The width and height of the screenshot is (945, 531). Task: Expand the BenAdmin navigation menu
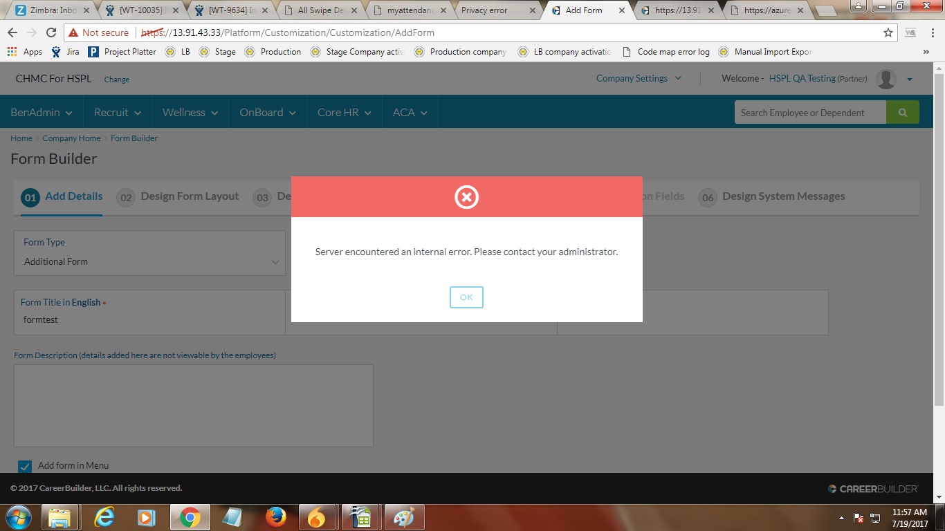click(41, 111)
